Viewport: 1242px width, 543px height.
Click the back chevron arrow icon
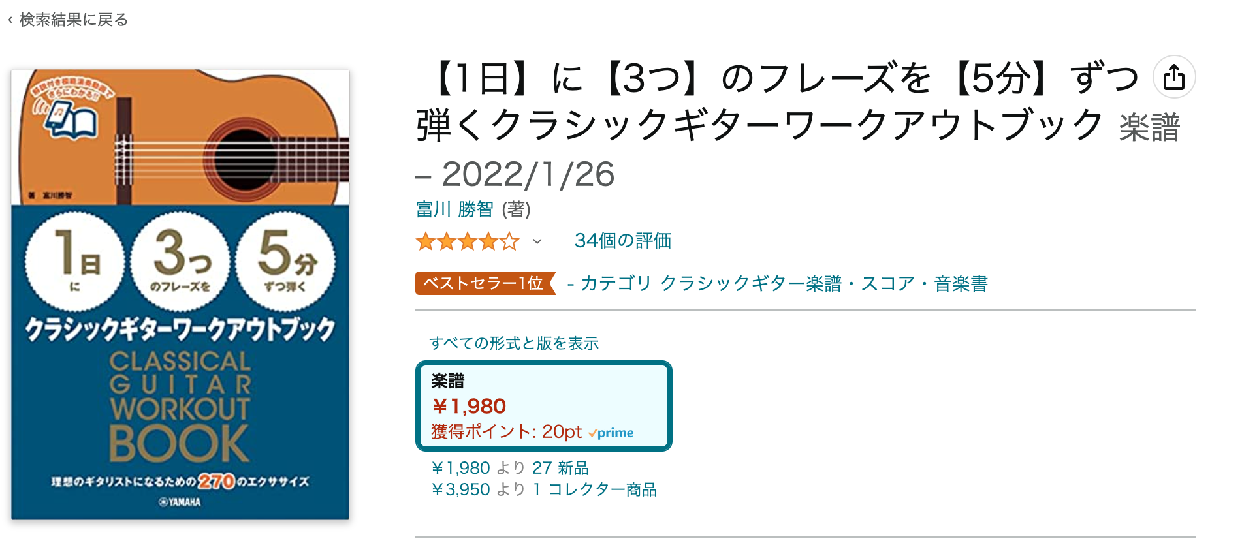(x=10, y=20)
